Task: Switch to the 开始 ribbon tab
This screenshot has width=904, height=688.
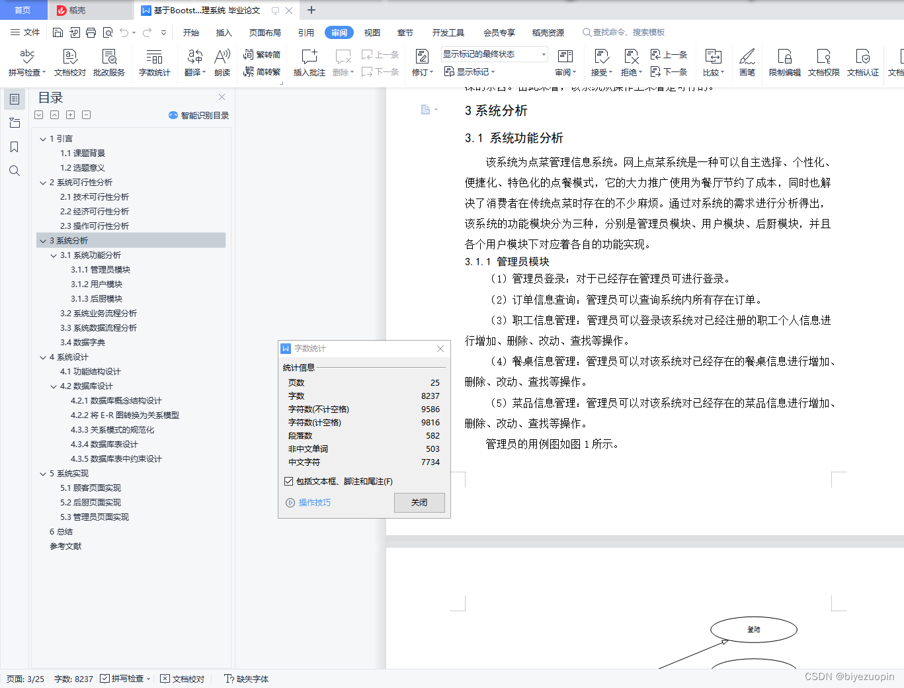Action: 191,32
